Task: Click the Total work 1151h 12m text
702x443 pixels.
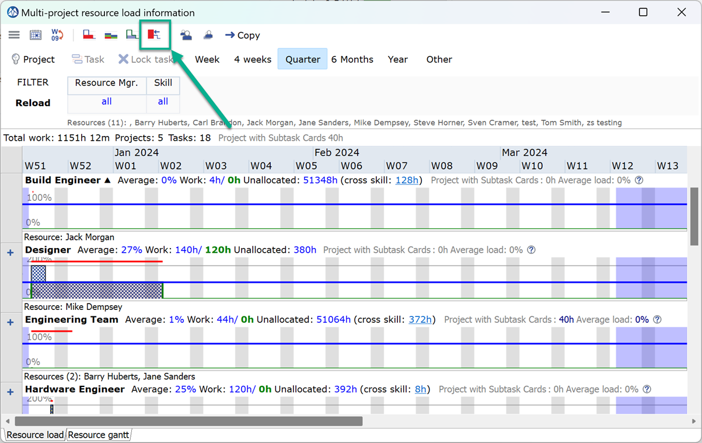Action: coord(58,138)
